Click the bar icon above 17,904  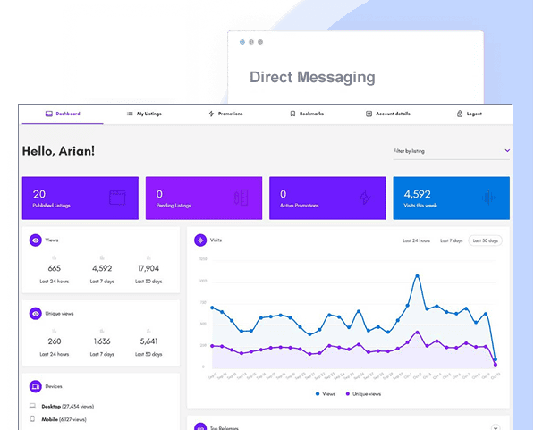tap(148, 257)
